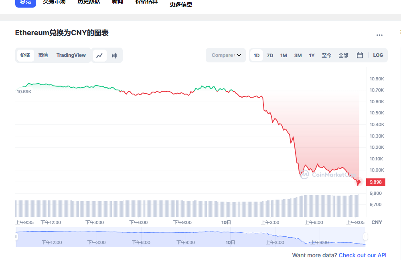Click the red 9,898 price tag
The height and width of the screenshot is (260, 401).
375,182
